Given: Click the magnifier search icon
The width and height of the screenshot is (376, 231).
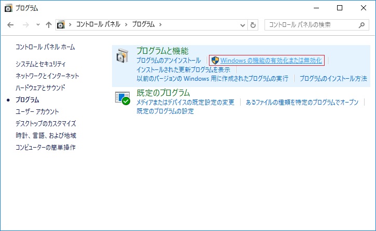Looking at the screenshot, I should click(x=361, y=25).
